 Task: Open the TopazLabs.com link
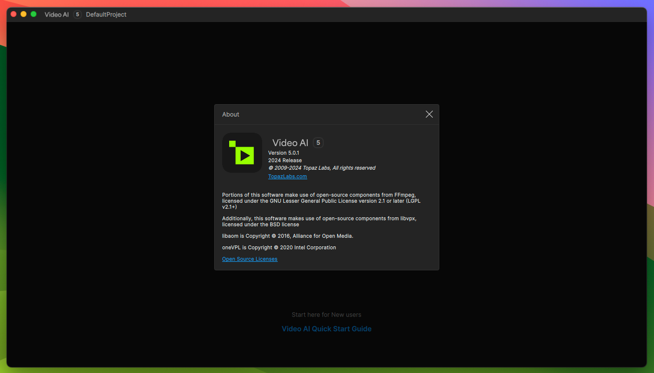pos(287,176)
